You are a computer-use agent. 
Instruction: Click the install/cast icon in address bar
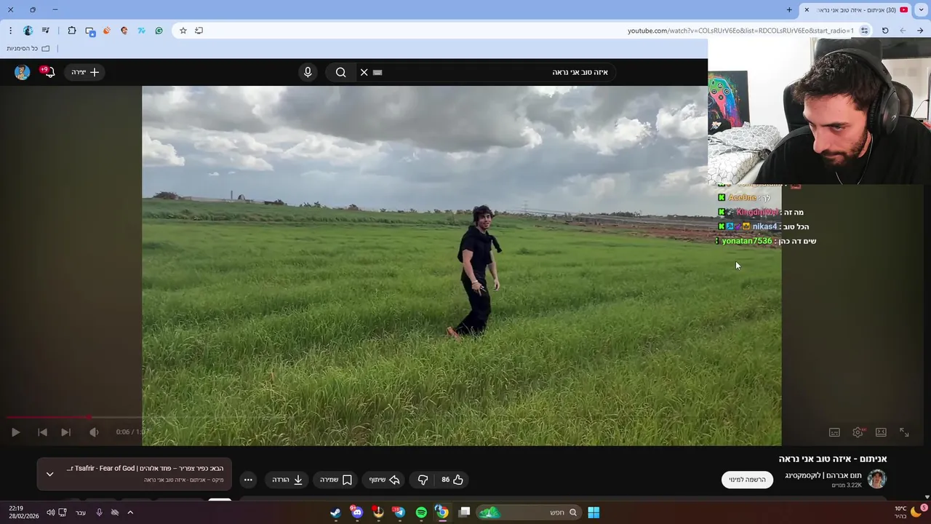[x=199, y=31]
